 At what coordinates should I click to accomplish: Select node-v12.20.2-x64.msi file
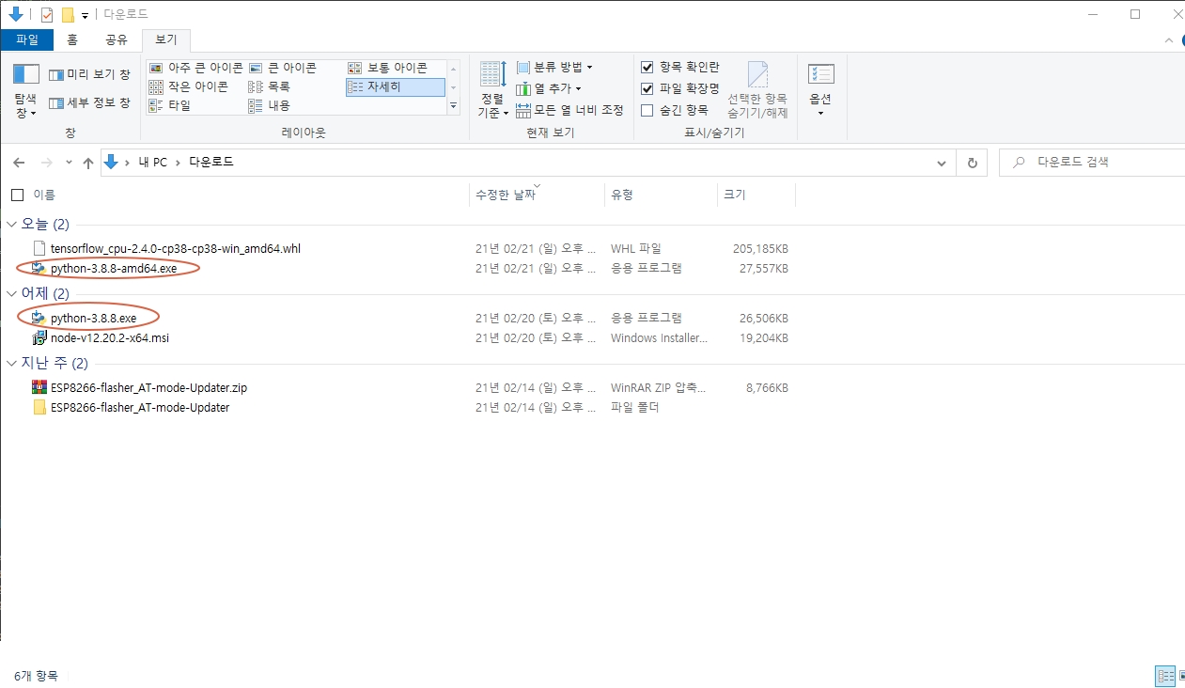click(x=110, y=338)
